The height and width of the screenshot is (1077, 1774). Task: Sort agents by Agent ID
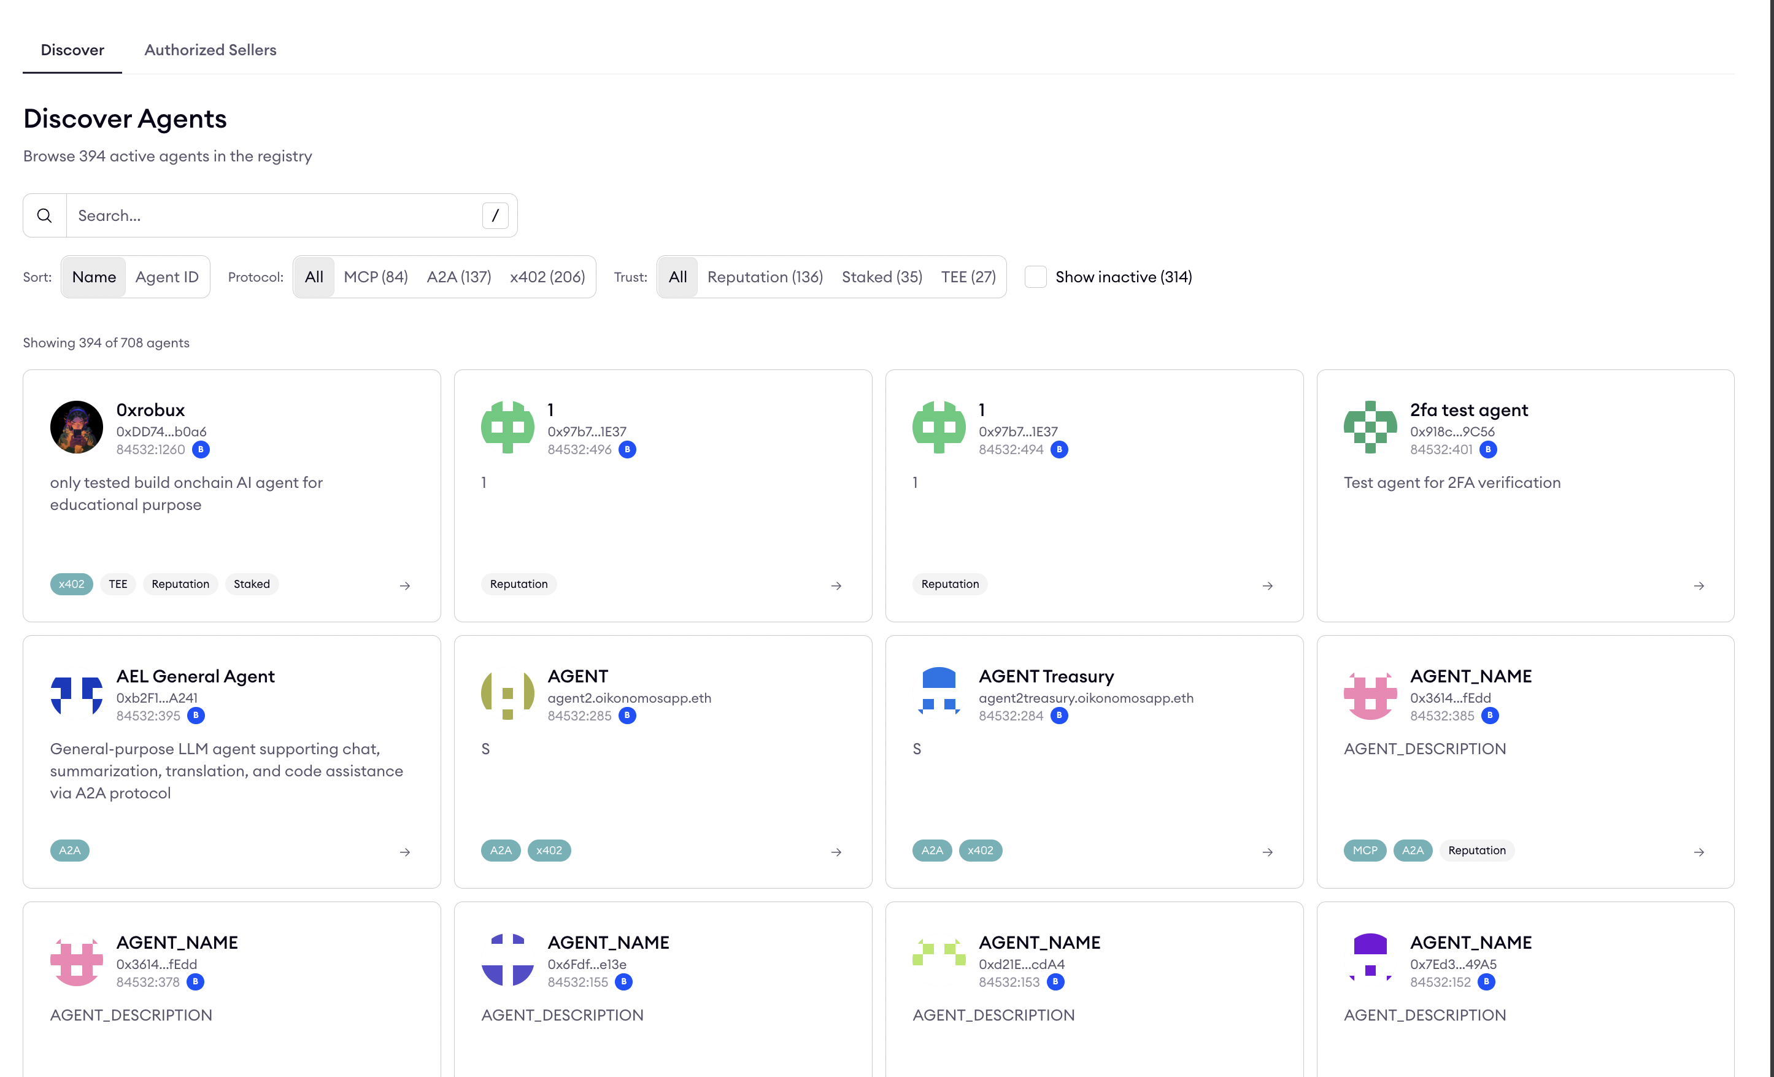[167, 276]
